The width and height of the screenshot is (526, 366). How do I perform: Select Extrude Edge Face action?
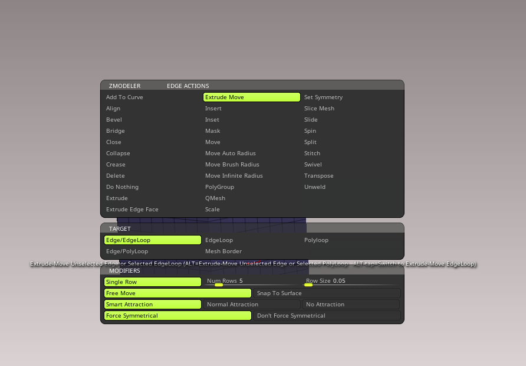pos(132,209)
